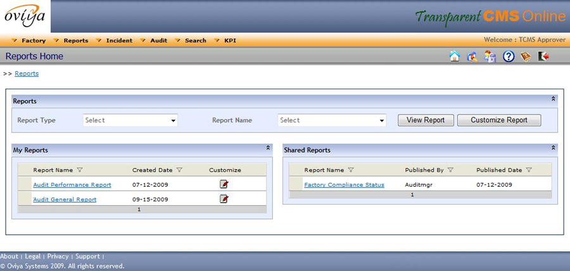Collapse the My Reports panel

(268, 148)
